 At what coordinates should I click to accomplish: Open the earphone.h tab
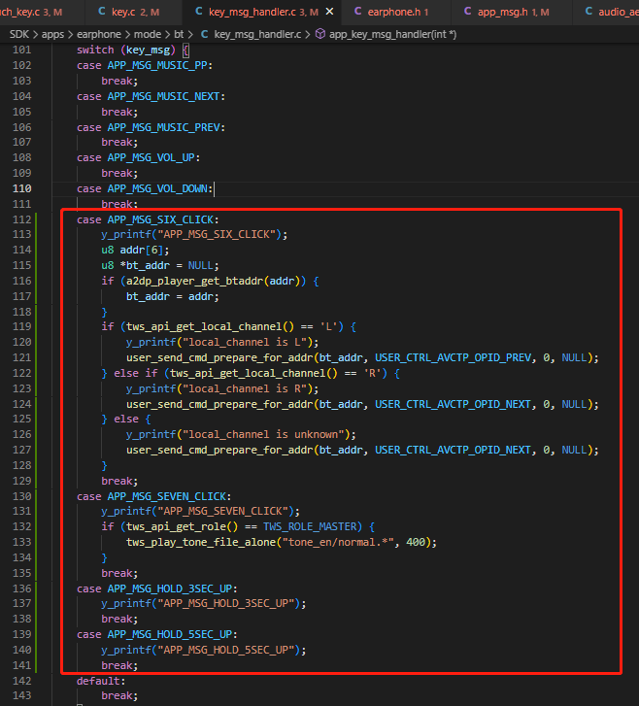click(x=397, y=12)
